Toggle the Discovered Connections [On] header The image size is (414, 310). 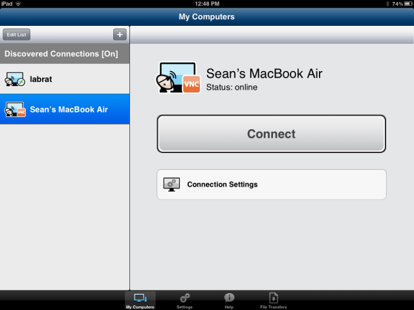pyautogui.click(x=65, y=54)
